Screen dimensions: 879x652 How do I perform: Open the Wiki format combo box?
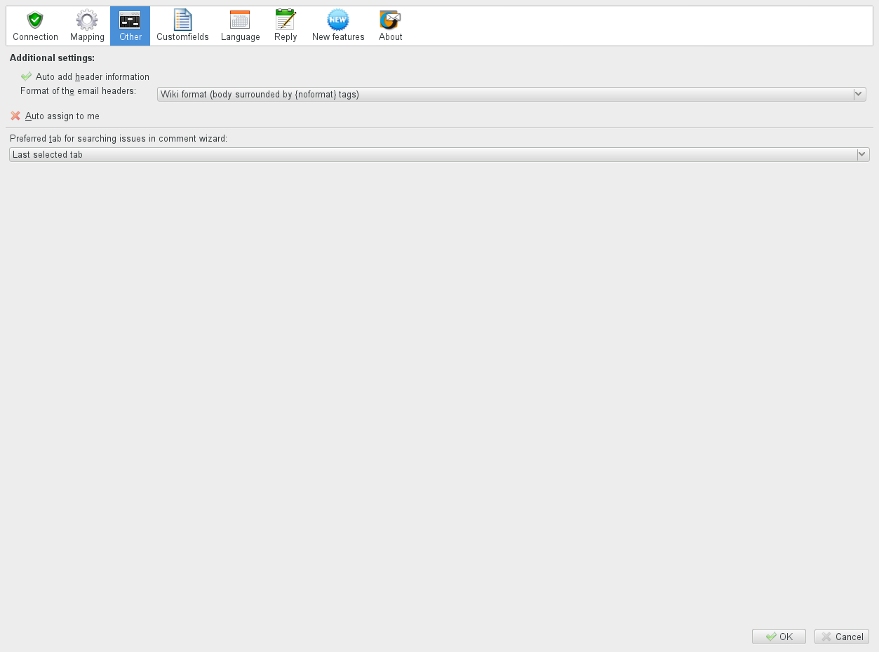coord(504,94)
